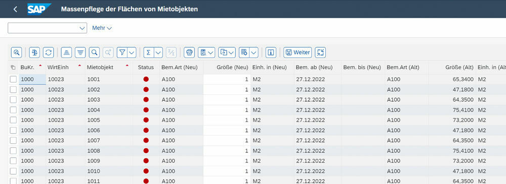This screenshot has height=184, width=506.
Task: Click the export icon
Action: pyautogui.click(x=223, y=52)
